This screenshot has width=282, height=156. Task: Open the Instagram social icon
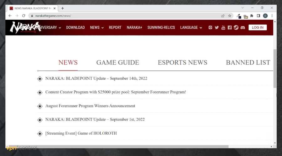(x=210, y=27)
